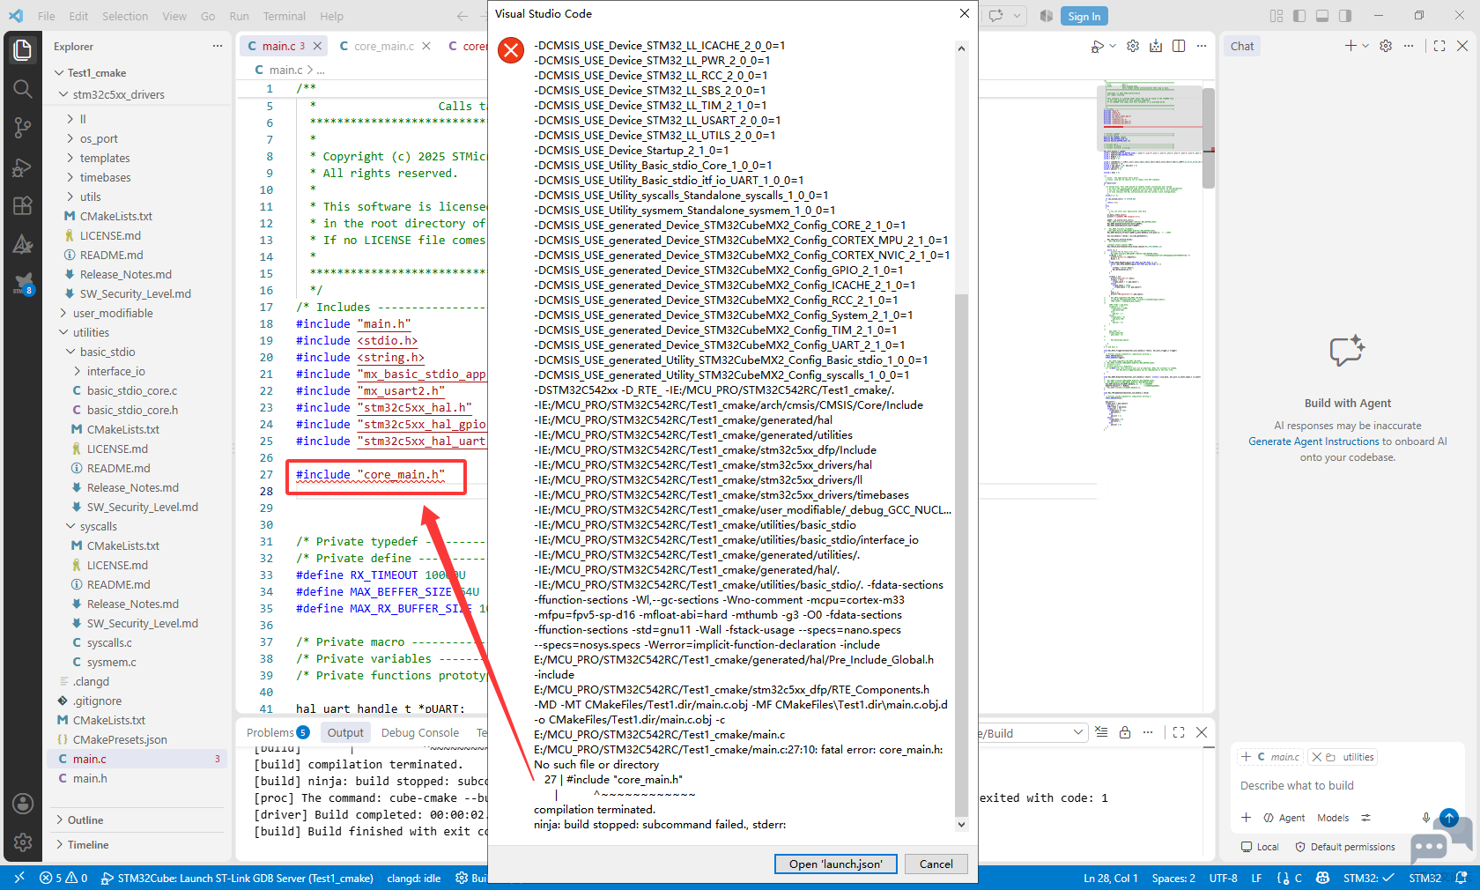This screenshot has width=1480, height=890.
Task: Click the remote window icon in the status bar
Action: click(18, 878)
